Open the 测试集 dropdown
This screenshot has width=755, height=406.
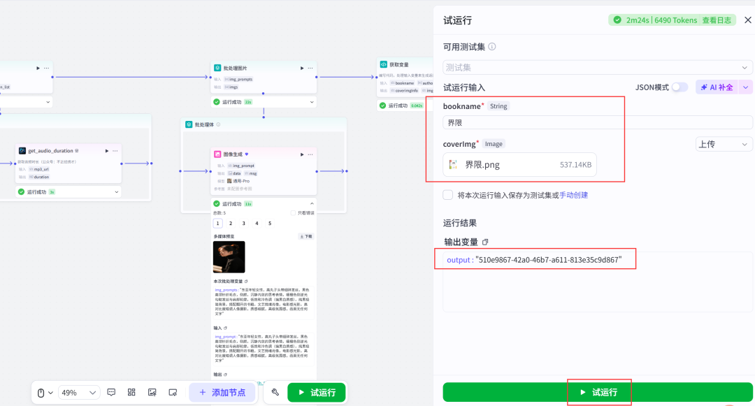point(597,67)
